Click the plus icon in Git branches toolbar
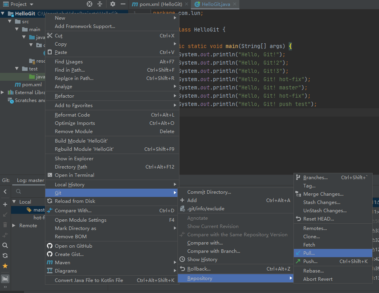 coord(5,204)
